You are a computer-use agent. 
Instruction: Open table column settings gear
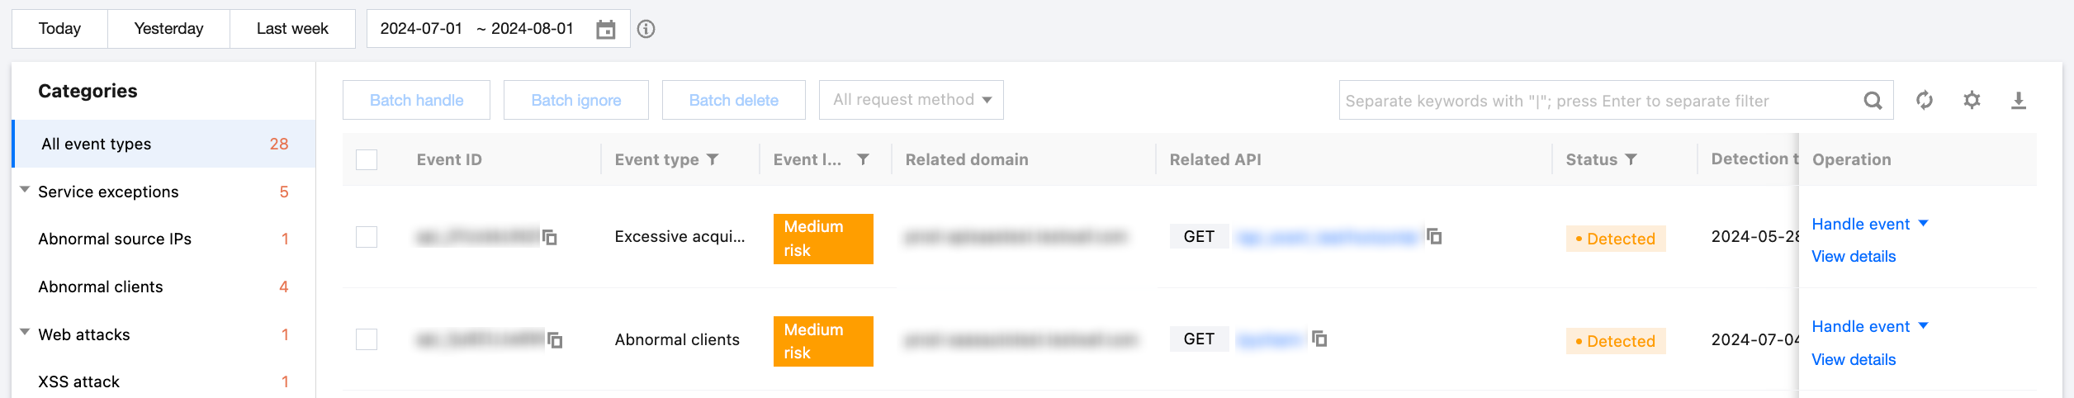(x=1972, y=101)
